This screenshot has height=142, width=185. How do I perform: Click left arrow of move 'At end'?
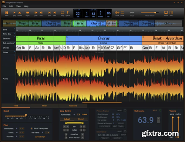click(66, 138)
